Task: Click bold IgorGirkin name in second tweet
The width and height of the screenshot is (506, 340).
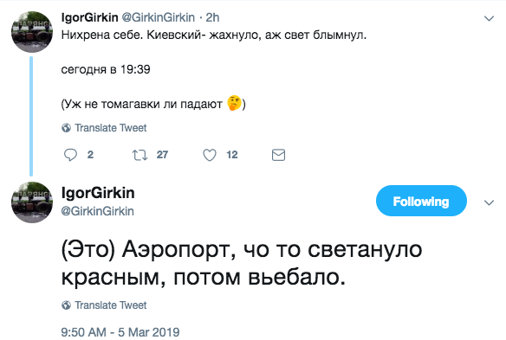Action: [98, 193]
